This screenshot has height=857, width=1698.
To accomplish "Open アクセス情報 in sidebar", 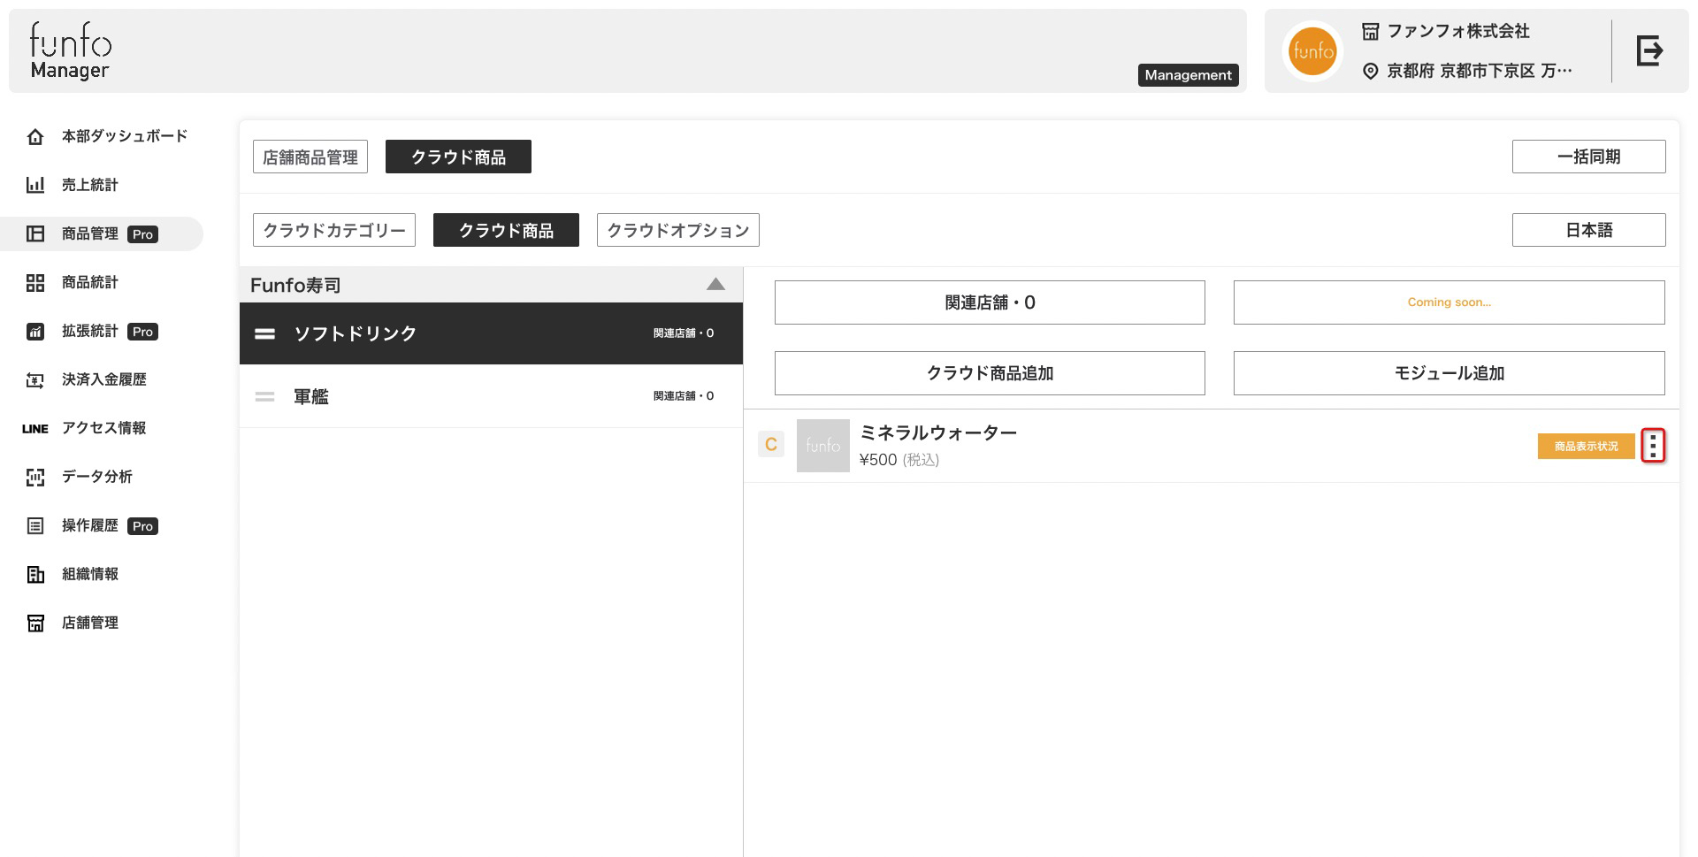I will [104, 428].
